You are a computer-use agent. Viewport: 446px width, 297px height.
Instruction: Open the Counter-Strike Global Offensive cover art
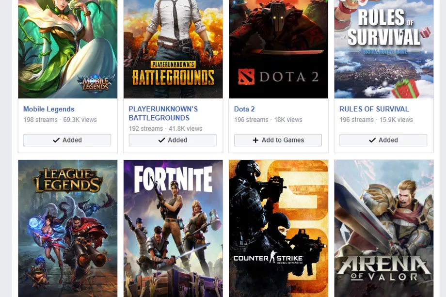278,228
